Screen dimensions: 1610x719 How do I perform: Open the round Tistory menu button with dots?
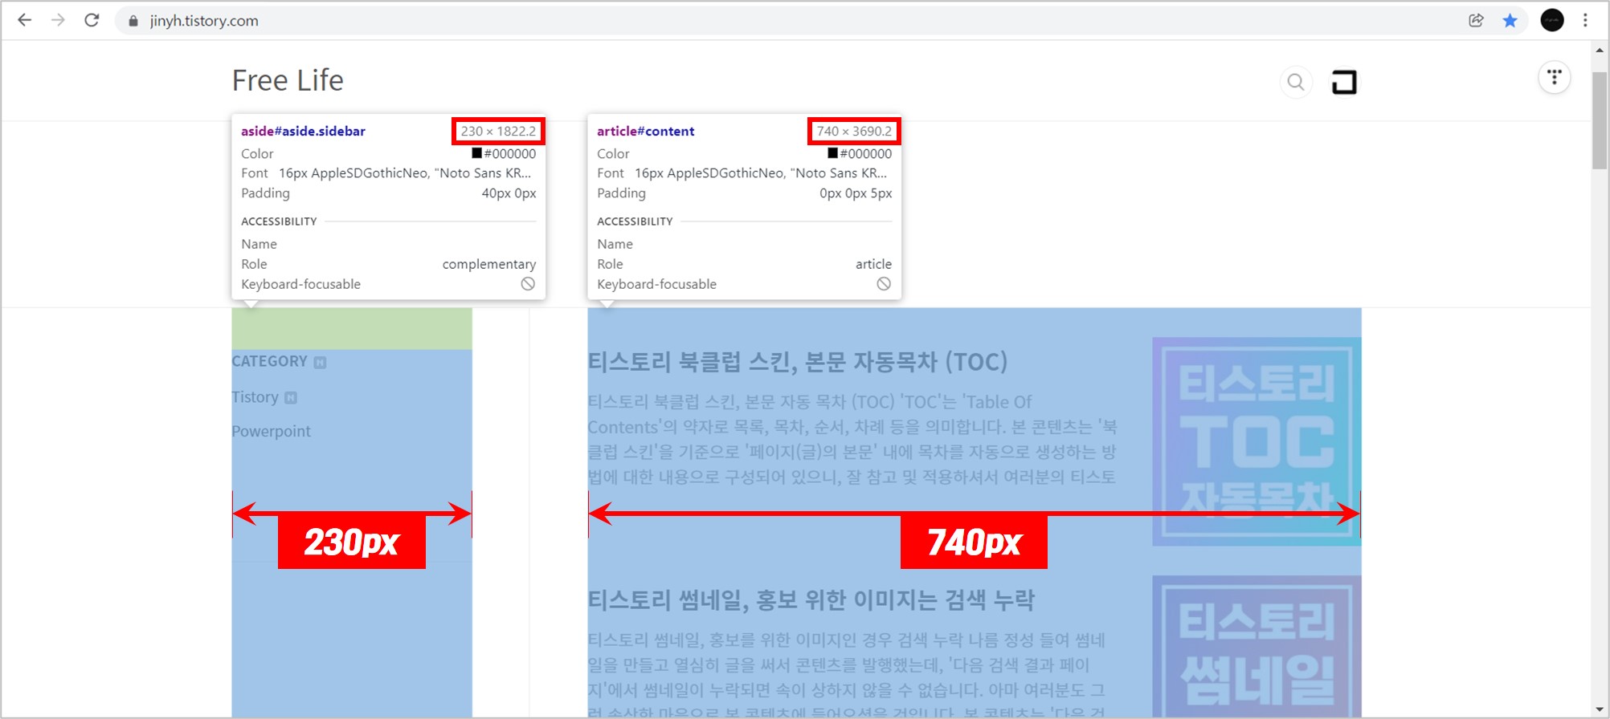click(x=1555, y=78)
